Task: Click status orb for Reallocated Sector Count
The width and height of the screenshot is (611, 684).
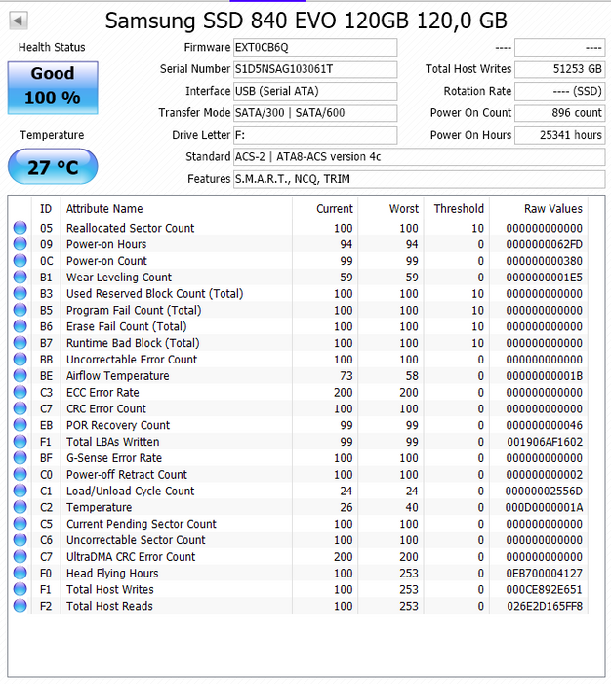Action: [20, 228]
